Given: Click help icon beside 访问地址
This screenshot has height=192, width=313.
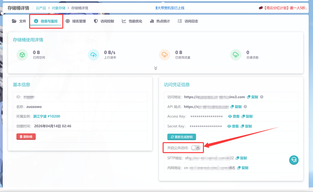Looking at the screenshot, I should [x=262, y=97].
